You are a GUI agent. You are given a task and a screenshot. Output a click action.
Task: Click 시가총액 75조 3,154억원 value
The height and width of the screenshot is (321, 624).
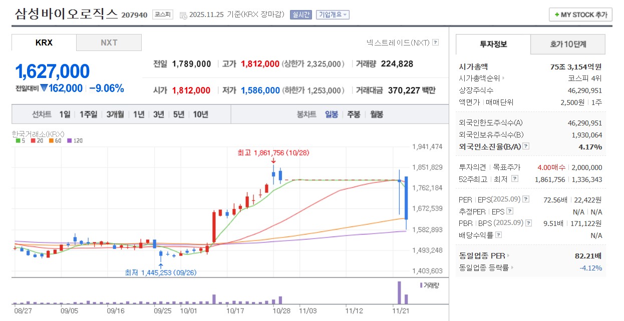coord(576,66)
